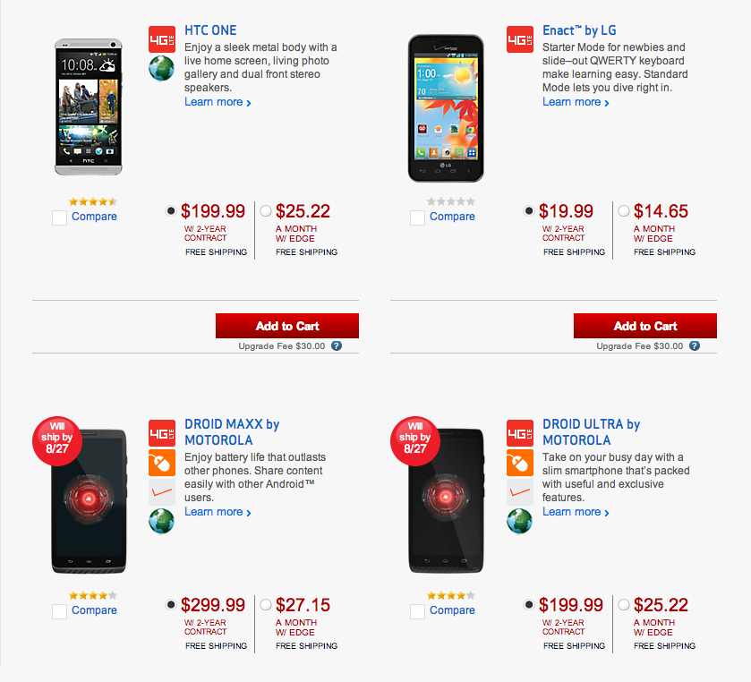Open Learn more for HTC ONE
Viewport: 751px width, 682px height.
(218, 102)
